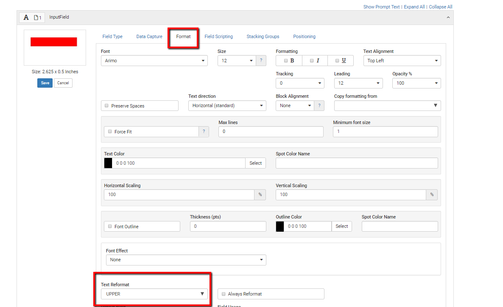Screen dimensions: 503x307
Task: Toggle the Bold formatting checkbox
Action: 285,61
